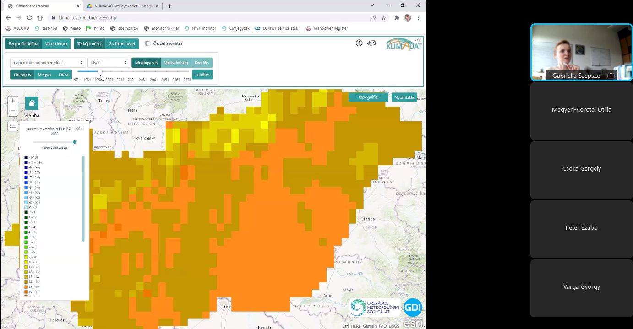The height and width of the screenshot is (329, 633).
Task: Open the NWP monitor bookmark
Action: tap(200, 28)
